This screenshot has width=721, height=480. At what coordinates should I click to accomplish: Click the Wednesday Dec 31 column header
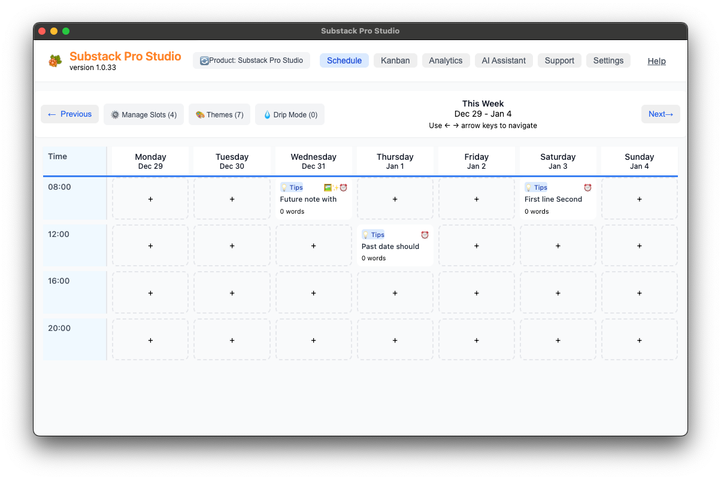click(313, 161)
